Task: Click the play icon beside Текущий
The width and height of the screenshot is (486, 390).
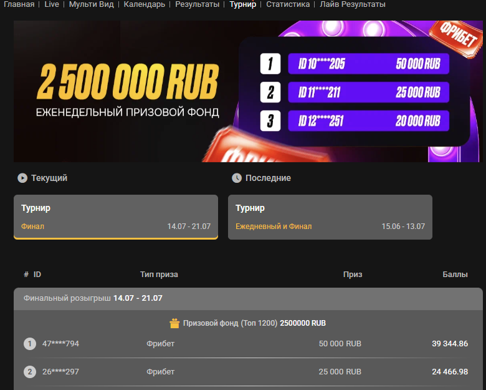Action: (x=22, y=178)
